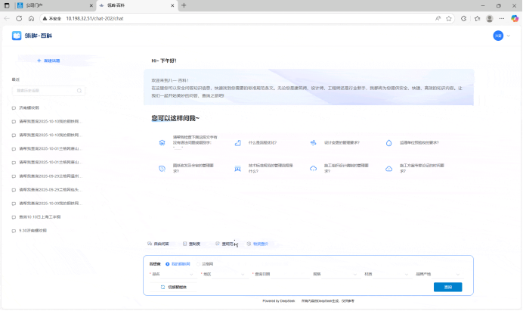
Task: Switch to the 自由问答 mode tab
Action: (158, 244)
